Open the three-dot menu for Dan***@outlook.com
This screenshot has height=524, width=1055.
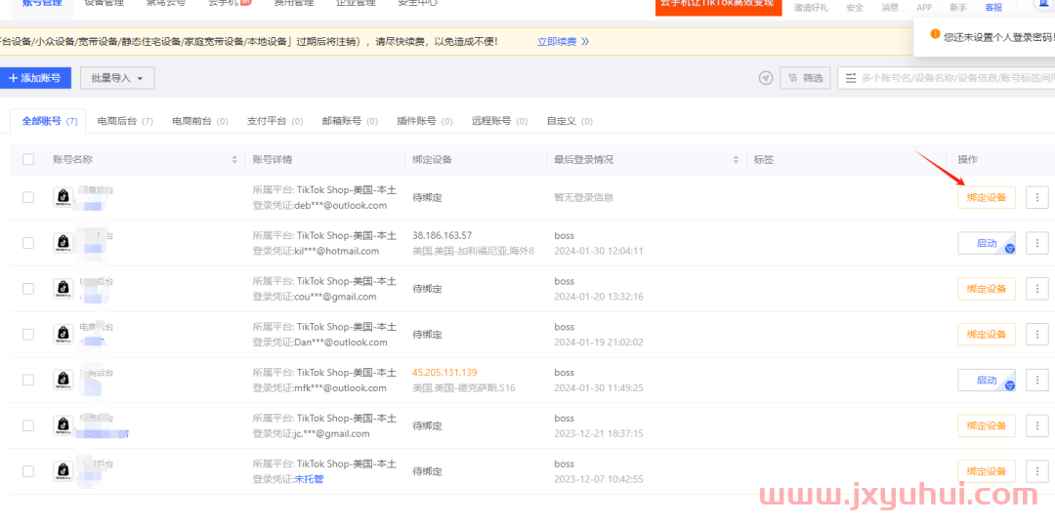point(1036,335)
